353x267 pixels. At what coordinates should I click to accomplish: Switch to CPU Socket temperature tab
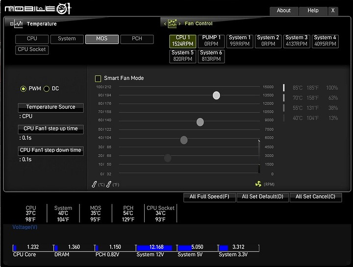click(x=32, y=49)
